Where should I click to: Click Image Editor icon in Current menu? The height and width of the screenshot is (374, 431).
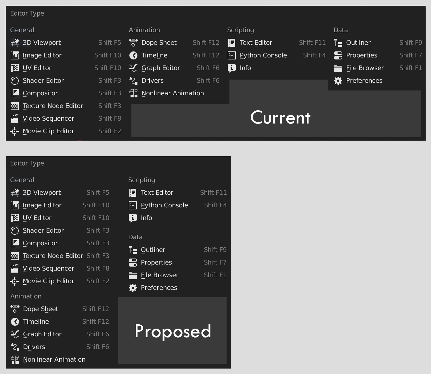coord(15,55)
